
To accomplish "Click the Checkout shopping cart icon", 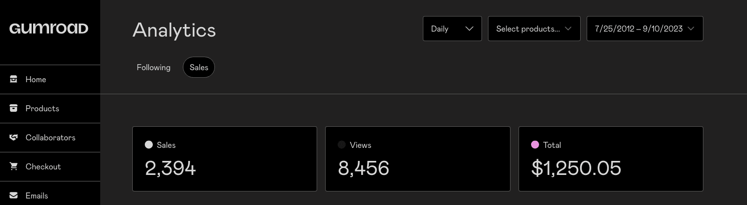I will tap(14, 166).
